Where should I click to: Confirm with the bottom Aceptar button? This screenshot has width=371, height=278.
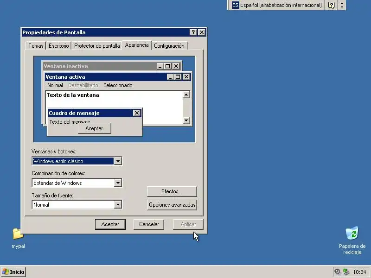(x=110, y=224)
